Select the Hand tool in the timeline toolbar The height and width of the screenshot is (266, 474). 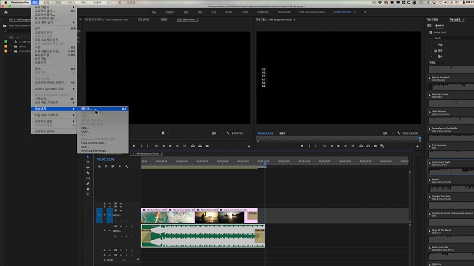pos(88,189)
